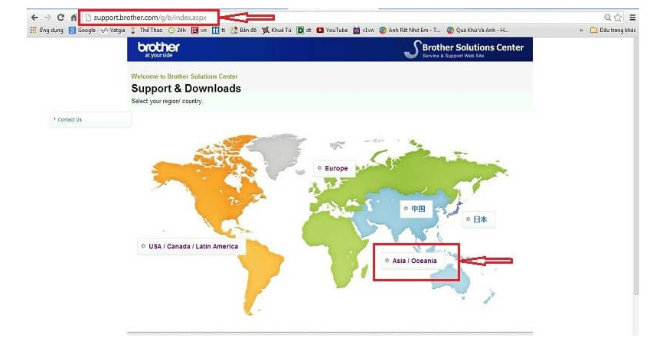Select the 日本 Japan region
Image resolution: width=666 pixels, height=344 pixels.
(x=480, y=219)
